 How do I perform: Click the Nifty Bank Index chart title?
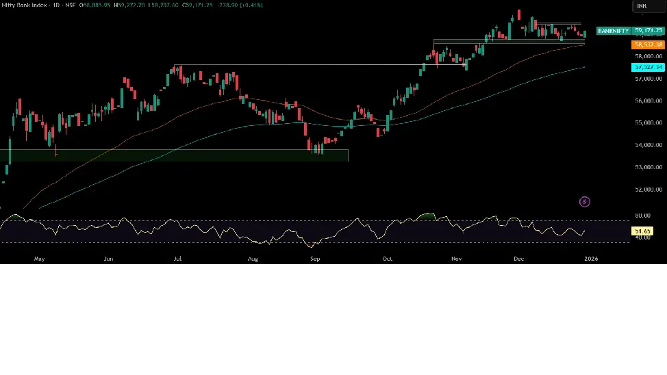coord(24,5)
